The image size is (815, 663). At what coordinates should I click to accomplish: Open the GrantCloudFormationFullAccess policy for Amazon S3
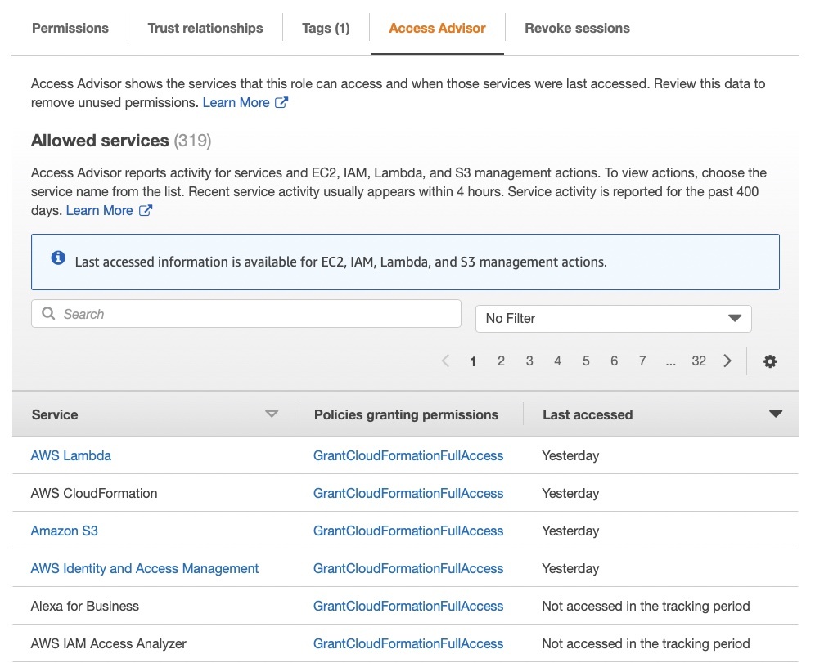[407, 531]
